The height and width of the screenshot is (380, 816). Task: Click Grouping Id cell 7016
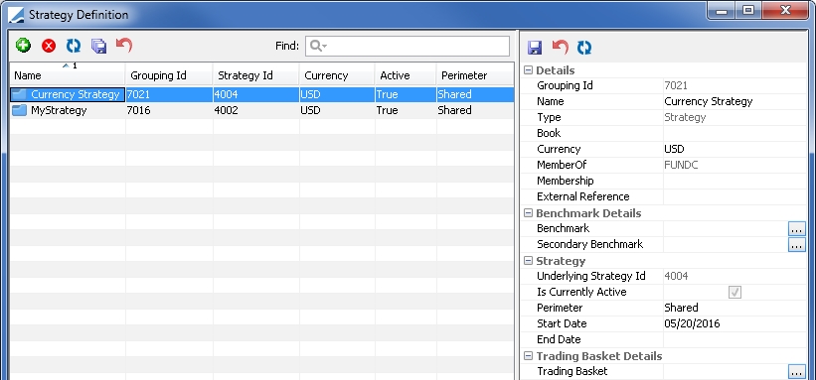click(x=169, y=110)
